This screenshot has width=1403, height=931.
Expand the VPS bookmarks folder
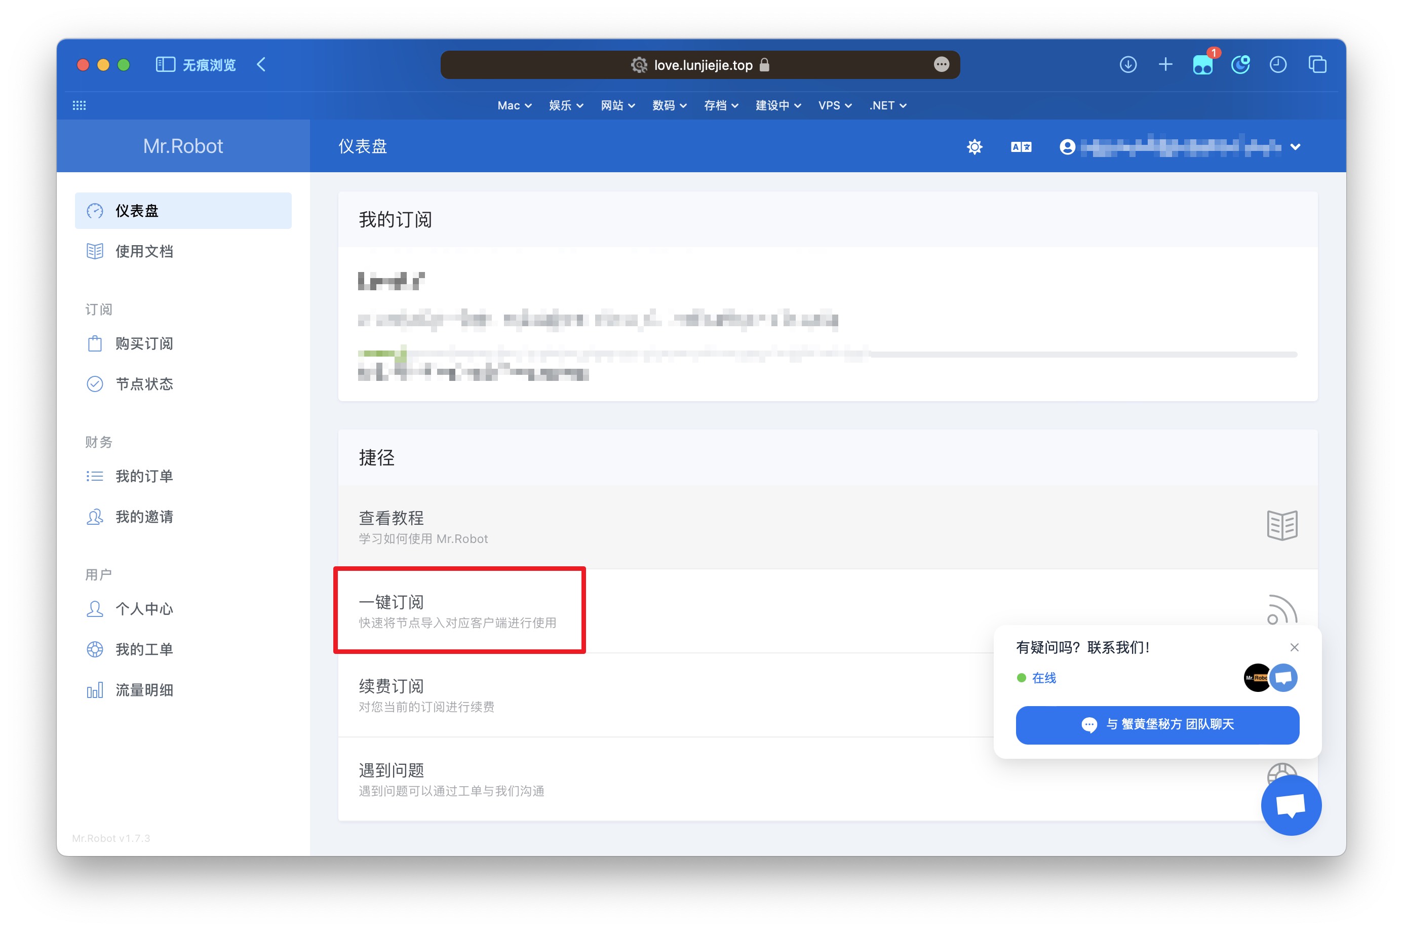tap(834, 106)
